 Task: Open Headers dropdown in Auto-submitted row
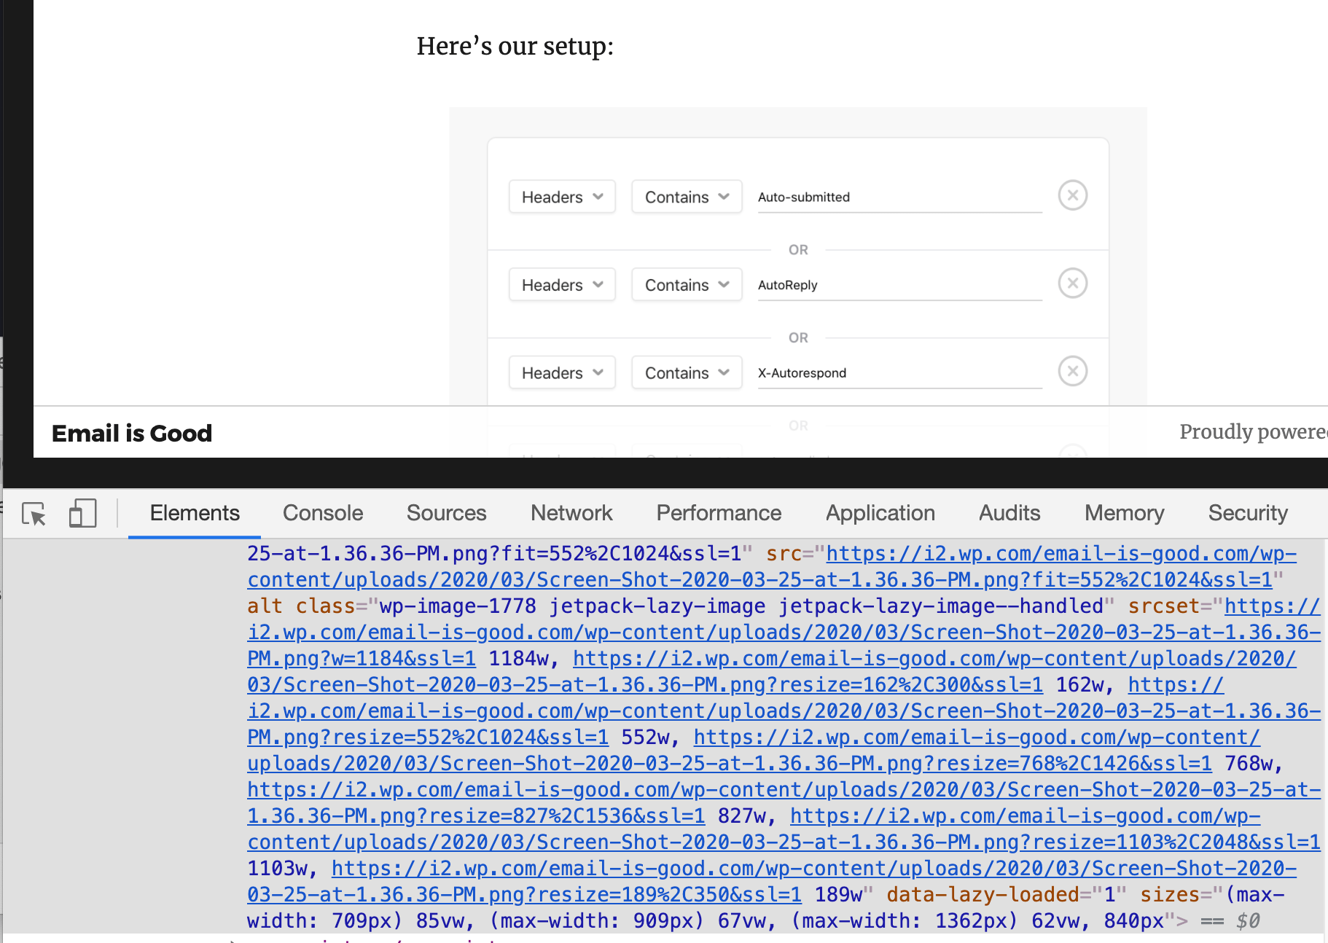(x=562, y=197)
